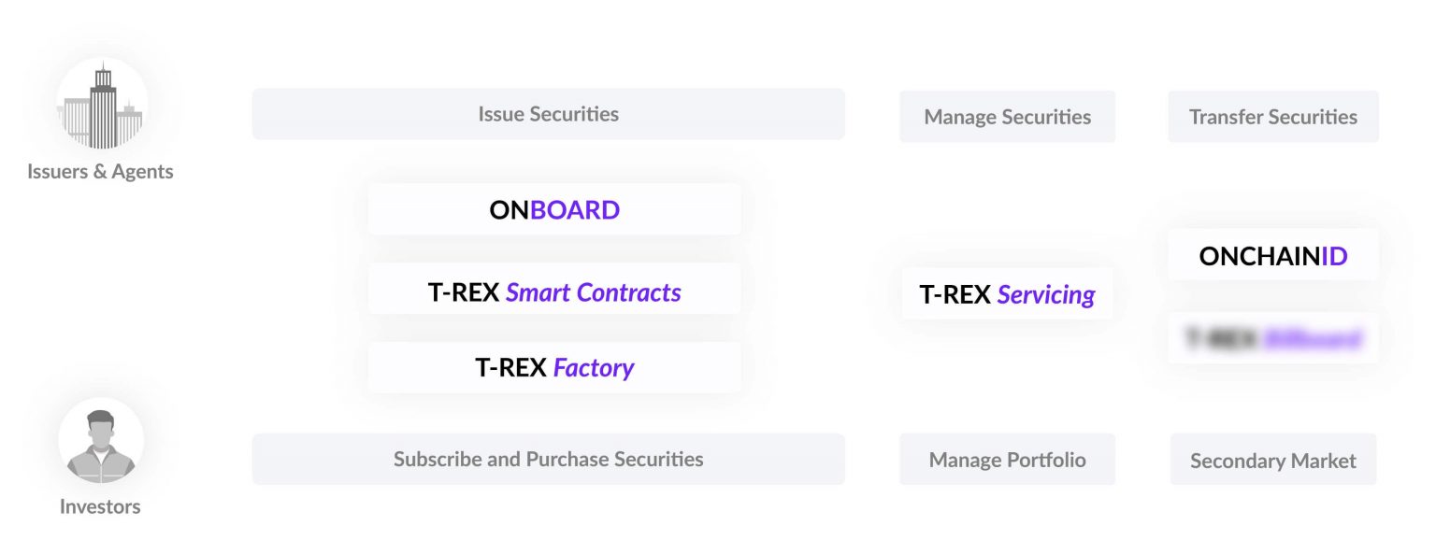The height and width of the screenshot is (540, 1436).
Task: Click the blurred T-REX Billboard logo
Action: pos(1273,338)
